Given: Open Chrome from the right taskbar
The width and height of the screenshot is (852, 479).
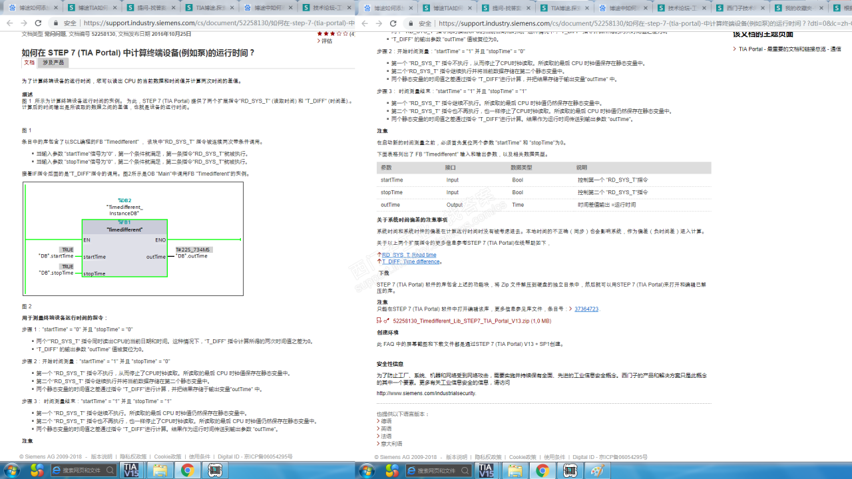Looking at the screenshot, I should 543,470.
